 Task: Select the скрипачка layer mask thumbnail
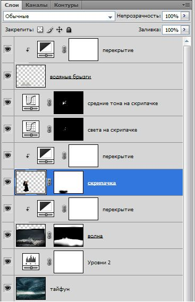pos(69,182)
